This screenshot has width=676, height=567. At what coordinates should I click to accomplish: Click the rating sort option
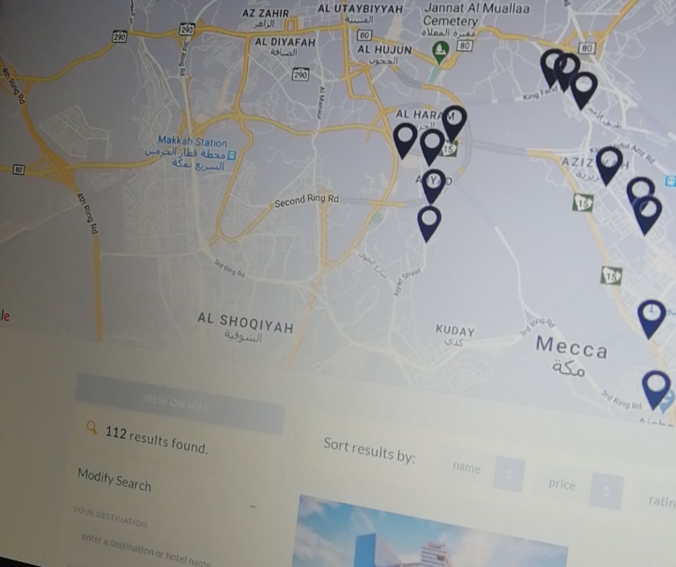tap(662, 501)
